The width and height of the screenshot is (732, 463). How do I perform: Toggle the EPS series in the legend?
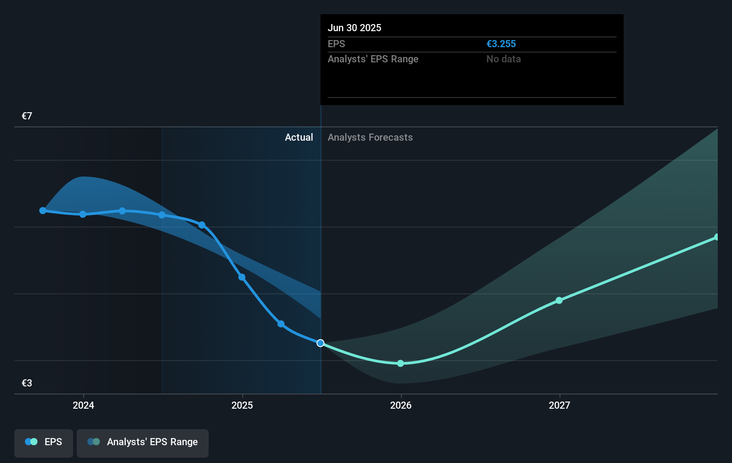point(43,442)
